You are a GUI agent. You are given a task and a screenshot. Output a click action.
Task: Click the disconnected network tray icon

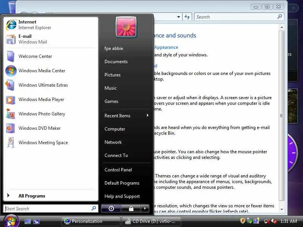click(x=267, y=221)
